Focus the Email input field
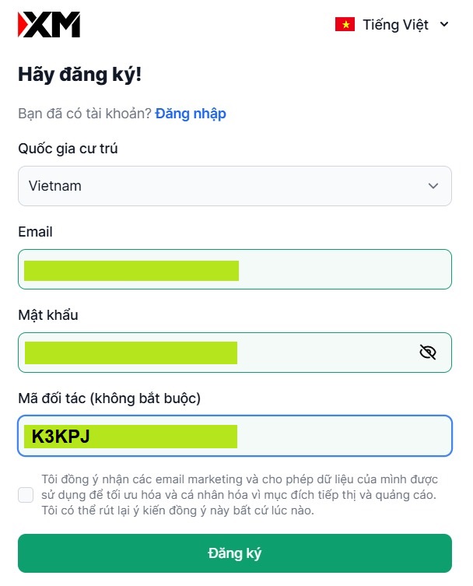473x586 pixels. (x=234, y=269)
